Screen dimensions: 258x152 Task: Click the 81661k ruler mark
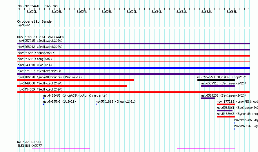click(181, 12)
